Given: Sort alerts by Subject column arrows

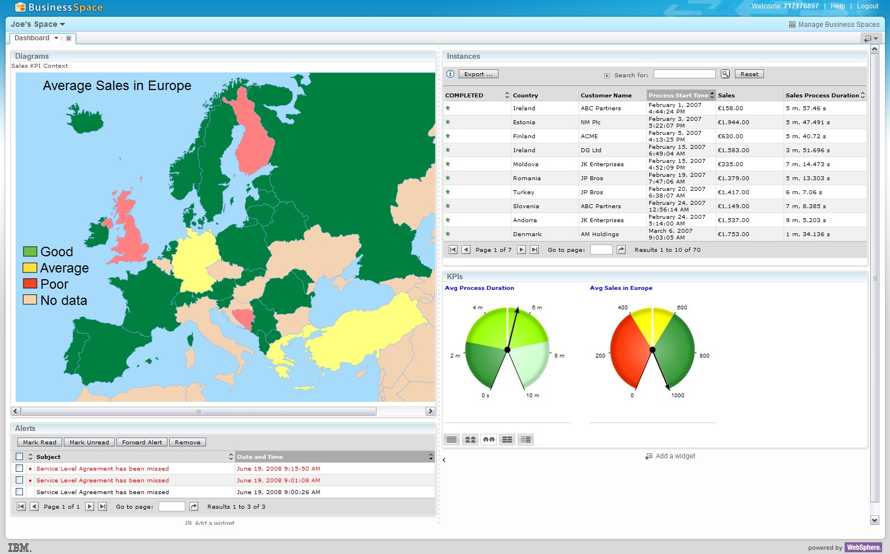Looking at the screenshot, I should coord(231,457).
